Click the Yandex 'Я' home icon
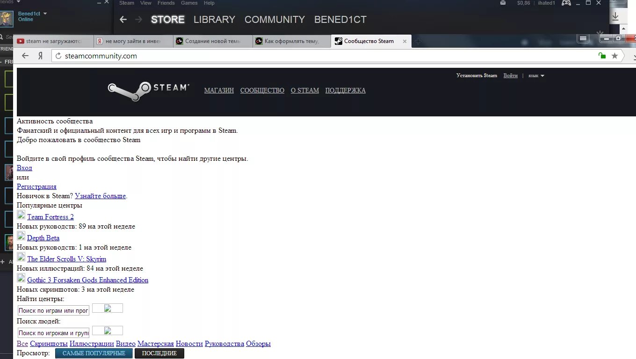The image size is (636, 359). pyautogui.click(x=41, y=56)
